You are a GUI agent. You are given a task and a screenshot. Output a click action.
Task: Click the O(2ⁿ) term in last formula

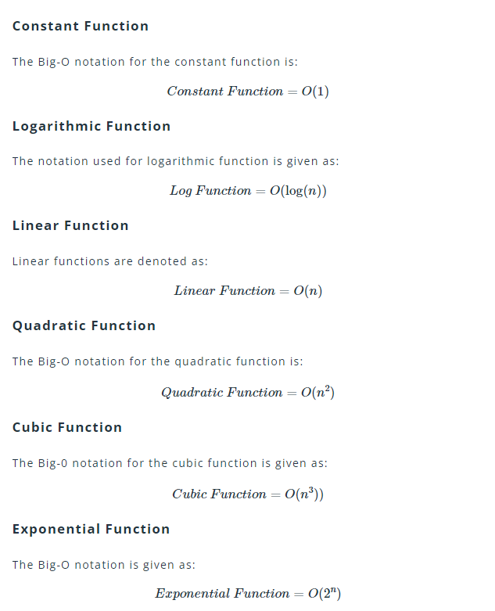325,593
